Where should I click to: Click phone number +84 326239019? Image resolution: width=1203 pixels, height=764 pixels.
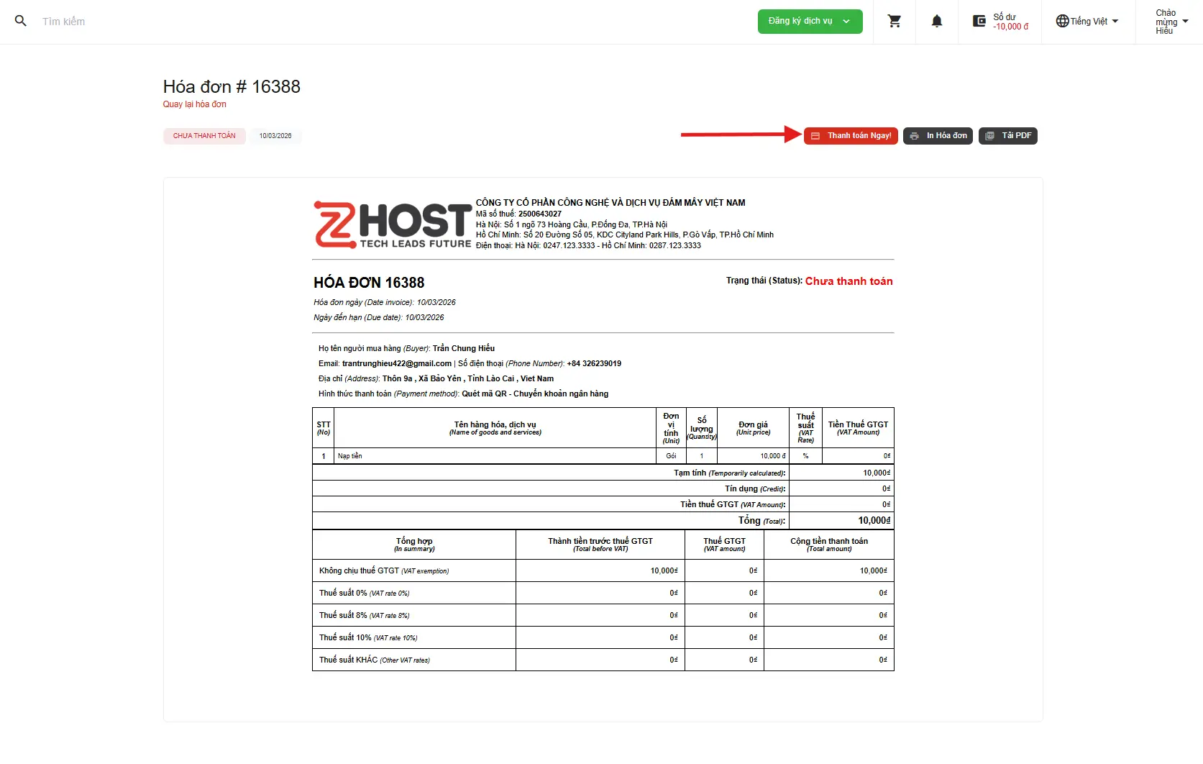pyautogui.click(x=594, y=363)
